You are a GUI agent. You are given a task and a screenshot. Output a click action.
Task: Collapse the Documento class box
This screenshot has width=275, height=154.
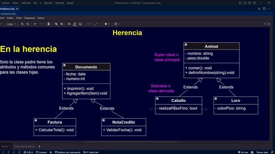coord(64,65)
